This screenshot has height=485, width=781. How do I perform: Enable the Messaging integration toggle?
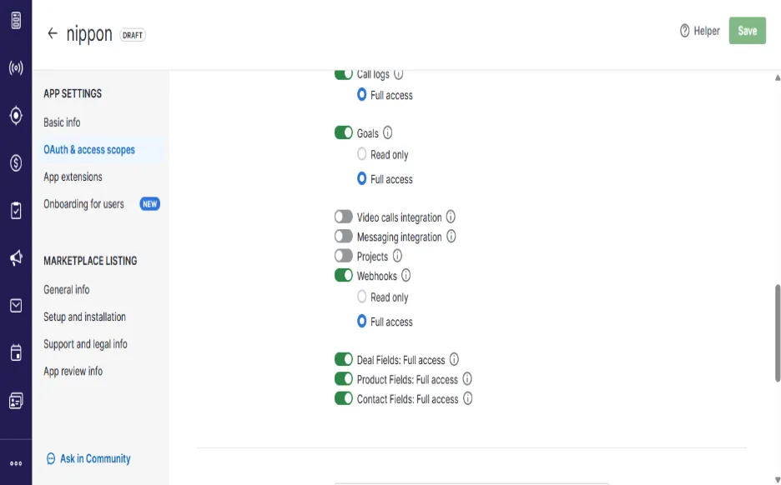pyautogui.click(x=343, y=237)
